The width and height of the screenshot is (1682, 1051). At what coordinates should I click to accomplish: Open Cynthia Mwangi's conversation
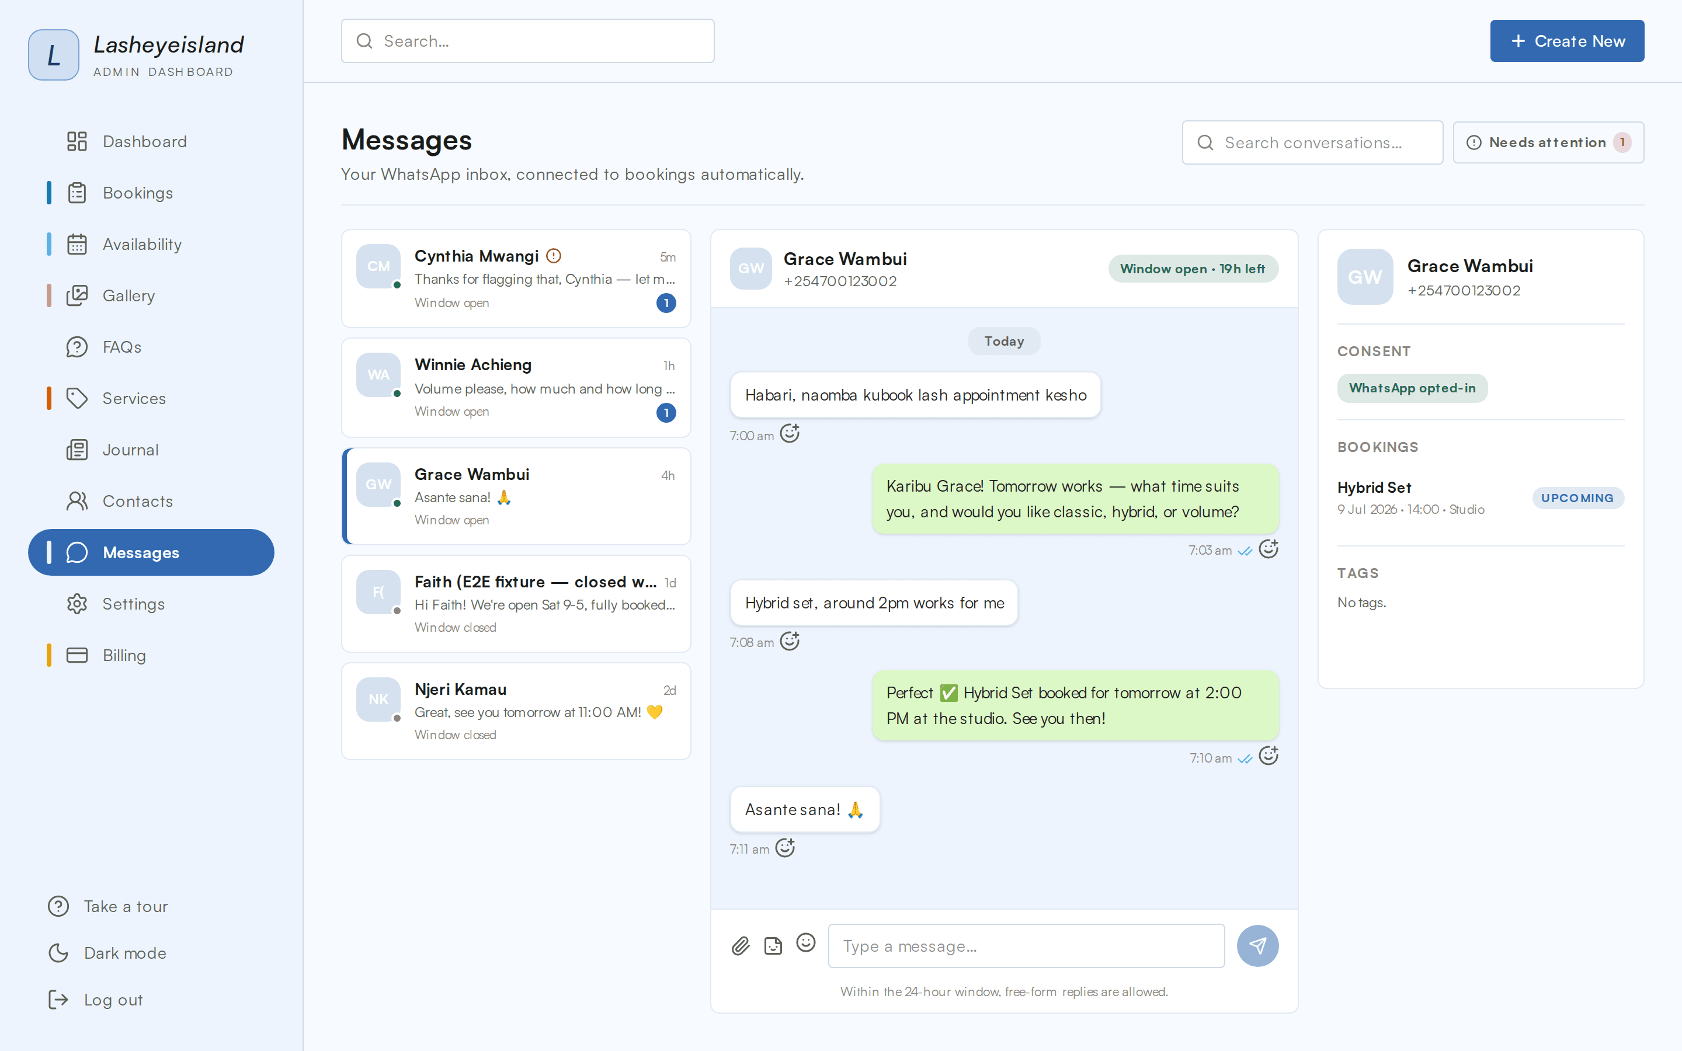pyautogui.click(x=516, y=279)
